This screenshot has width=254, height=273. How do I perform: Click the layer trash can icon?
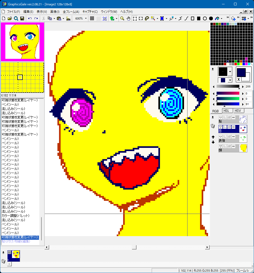(213, 126)
